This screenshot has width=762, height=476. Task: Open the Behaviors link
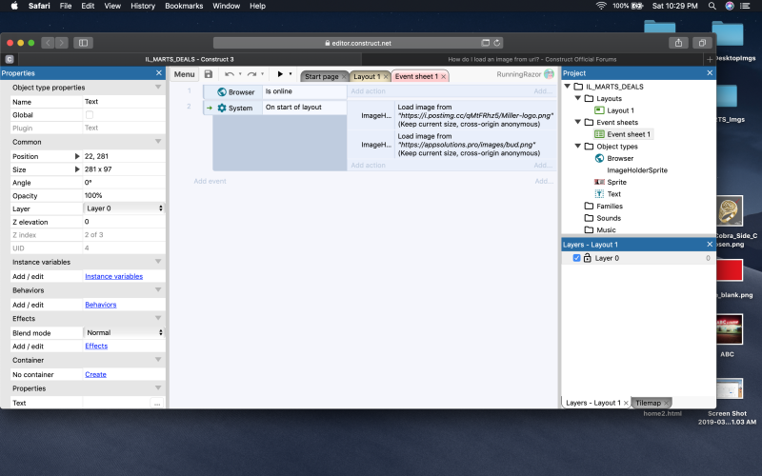pyautogui.click(x=101, y=305)
